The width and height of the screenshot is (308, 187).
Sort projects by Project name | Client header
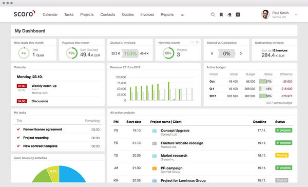coord(166,122)
